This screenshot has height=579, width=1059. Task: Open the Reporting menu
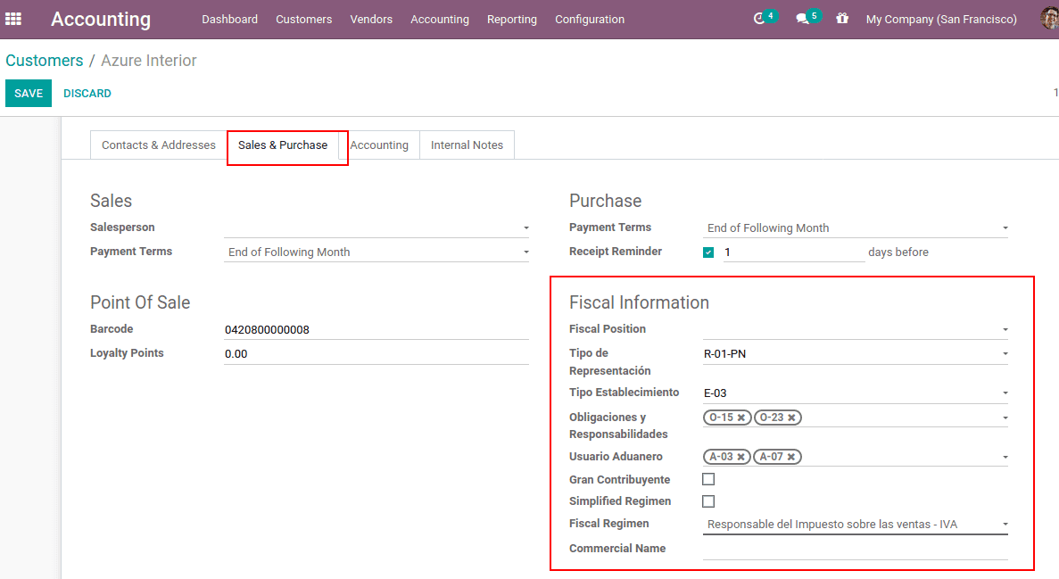pos(512,19)
